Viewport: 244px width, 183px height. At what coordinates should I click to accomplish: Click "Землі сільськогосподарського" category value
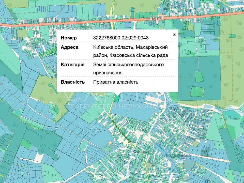(x=128, y=65)
